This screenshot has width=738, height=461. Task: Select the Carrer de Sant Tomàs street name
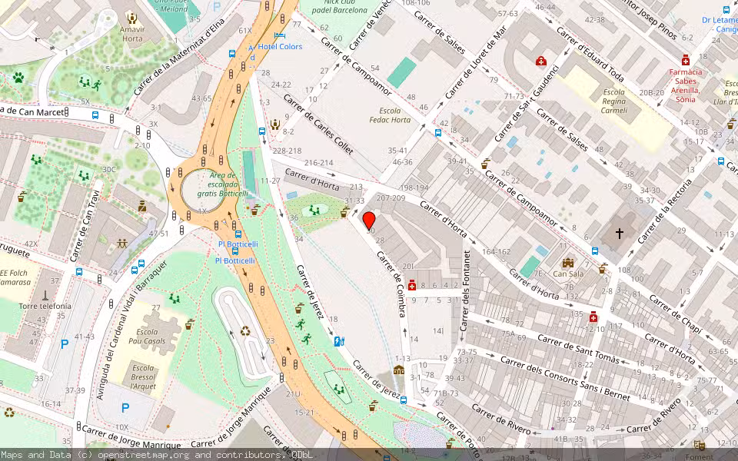[579, 350]
